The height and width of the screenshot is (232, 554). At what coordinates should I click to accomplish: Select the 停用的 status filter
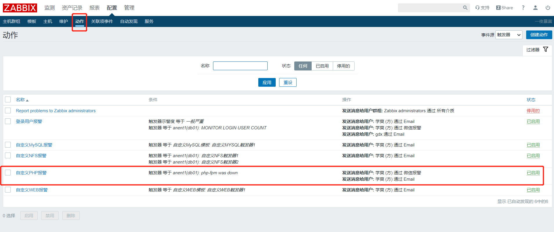tap(344, 66)
